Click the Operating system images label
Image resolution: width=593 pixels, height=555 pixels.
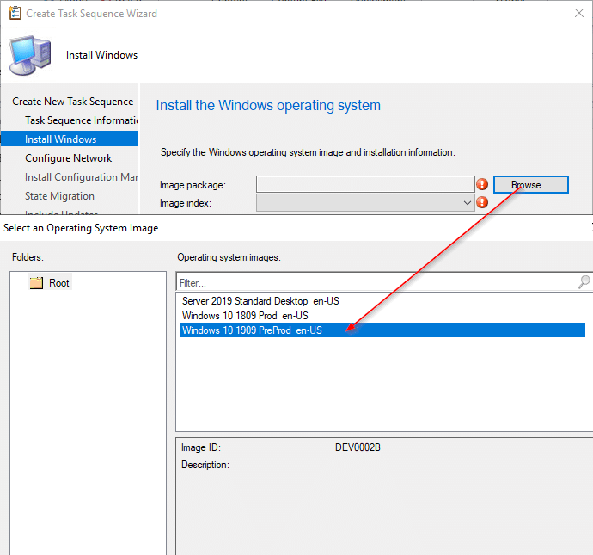click(x=229, y=257)
